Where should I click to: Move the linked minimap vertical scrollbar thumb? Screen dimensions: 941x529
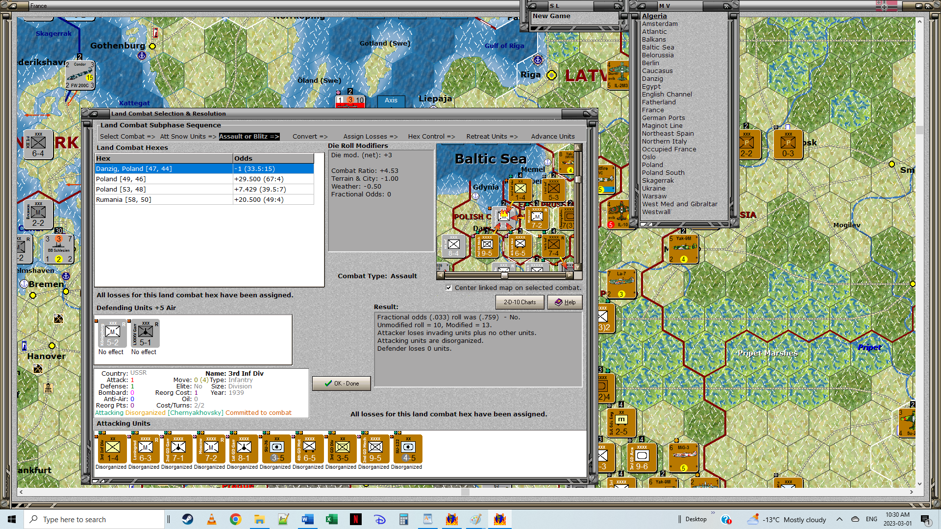coord(578,179)
